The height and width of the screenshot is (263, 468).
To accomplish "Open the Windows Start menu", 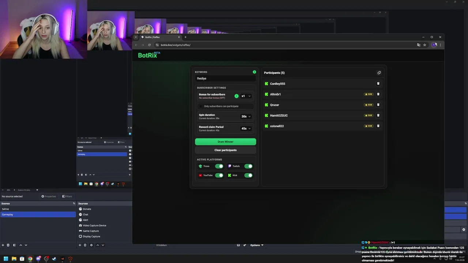I will click(6, 259).
